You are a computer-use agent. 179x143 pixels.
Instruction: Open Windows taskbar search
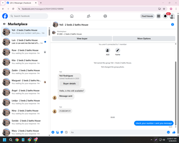click(x=11, y=140)
